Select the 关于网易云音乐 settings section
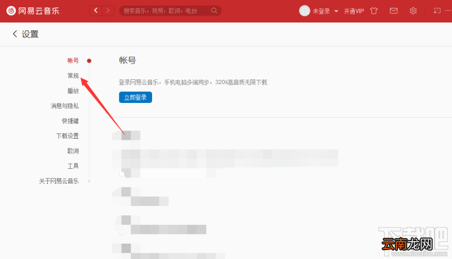Viewport: 452px width, 259px height. pos(59,181)
